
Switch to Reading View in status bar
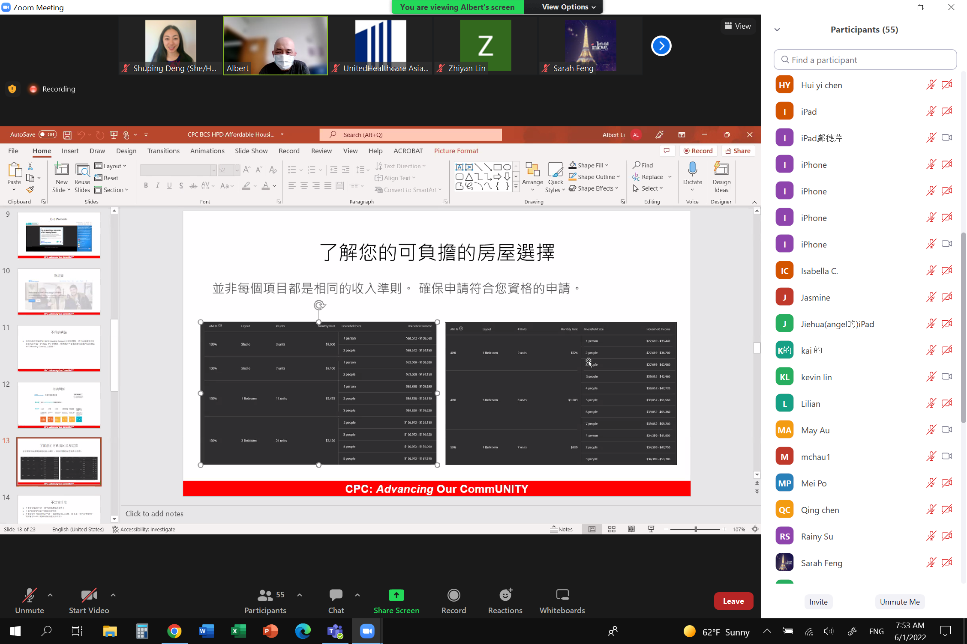pyautogui.click(x=631, y=529)
